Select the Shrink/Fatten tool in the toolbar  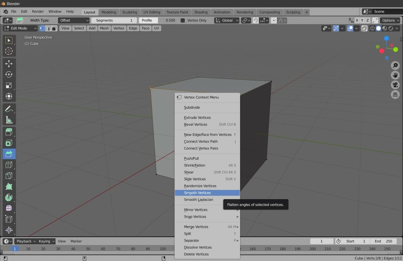(x=9, y=230)
